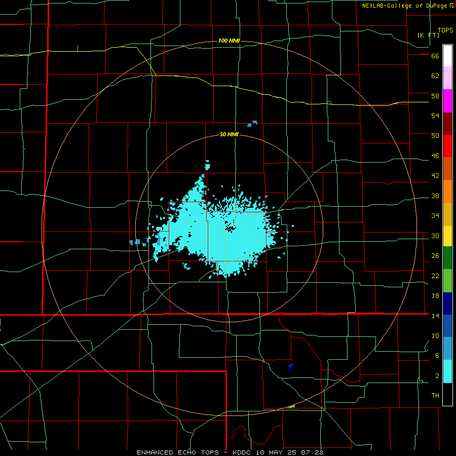
Task: Click the light pink legend swatch above 58
Action: point(447,78)
